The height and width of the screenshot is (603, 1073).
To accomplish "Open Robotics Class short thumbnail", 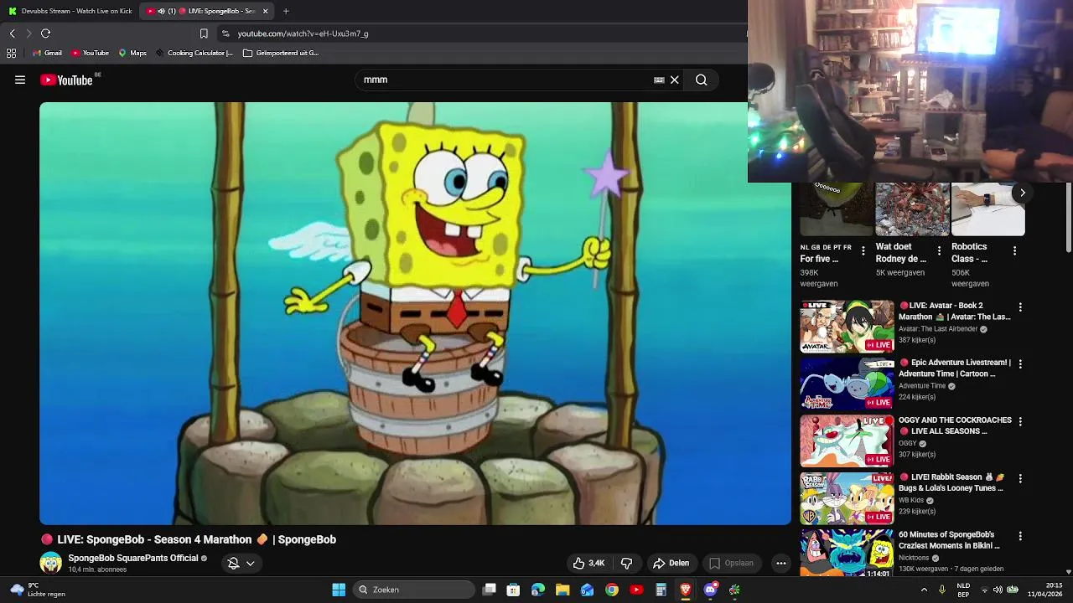I will pyautogui.click(x=987, y=209).
